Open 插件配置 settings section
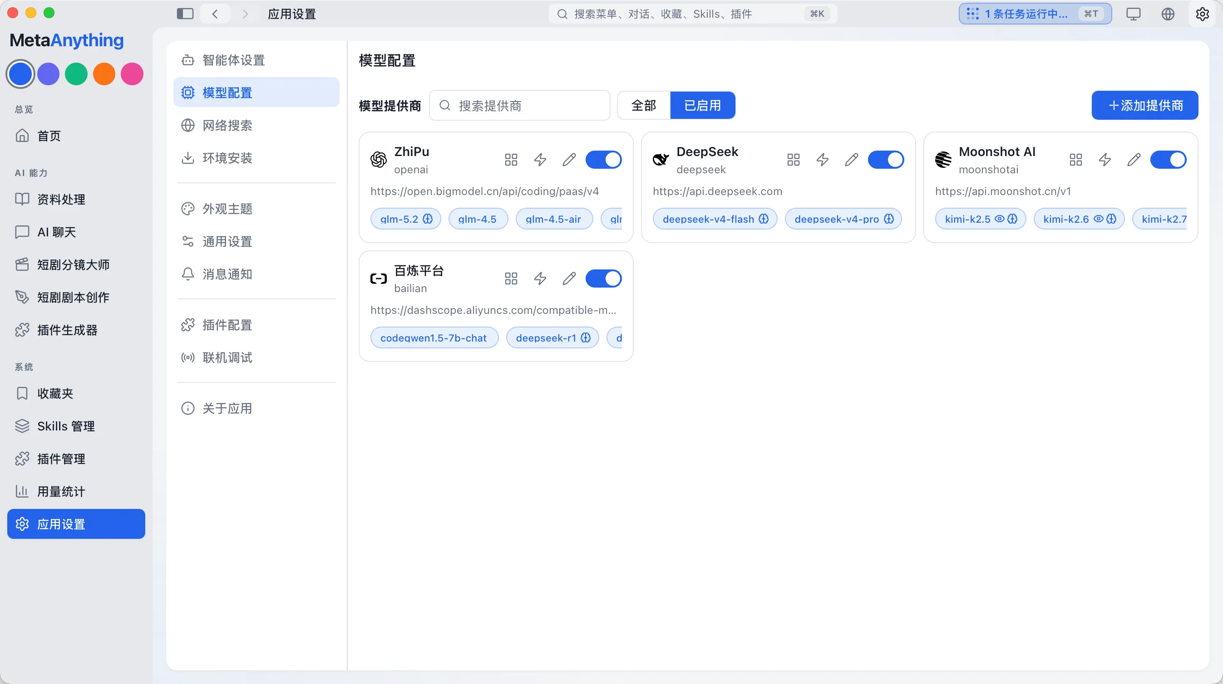The height and width of the screenshot is (684, 1223). [256, 325]
